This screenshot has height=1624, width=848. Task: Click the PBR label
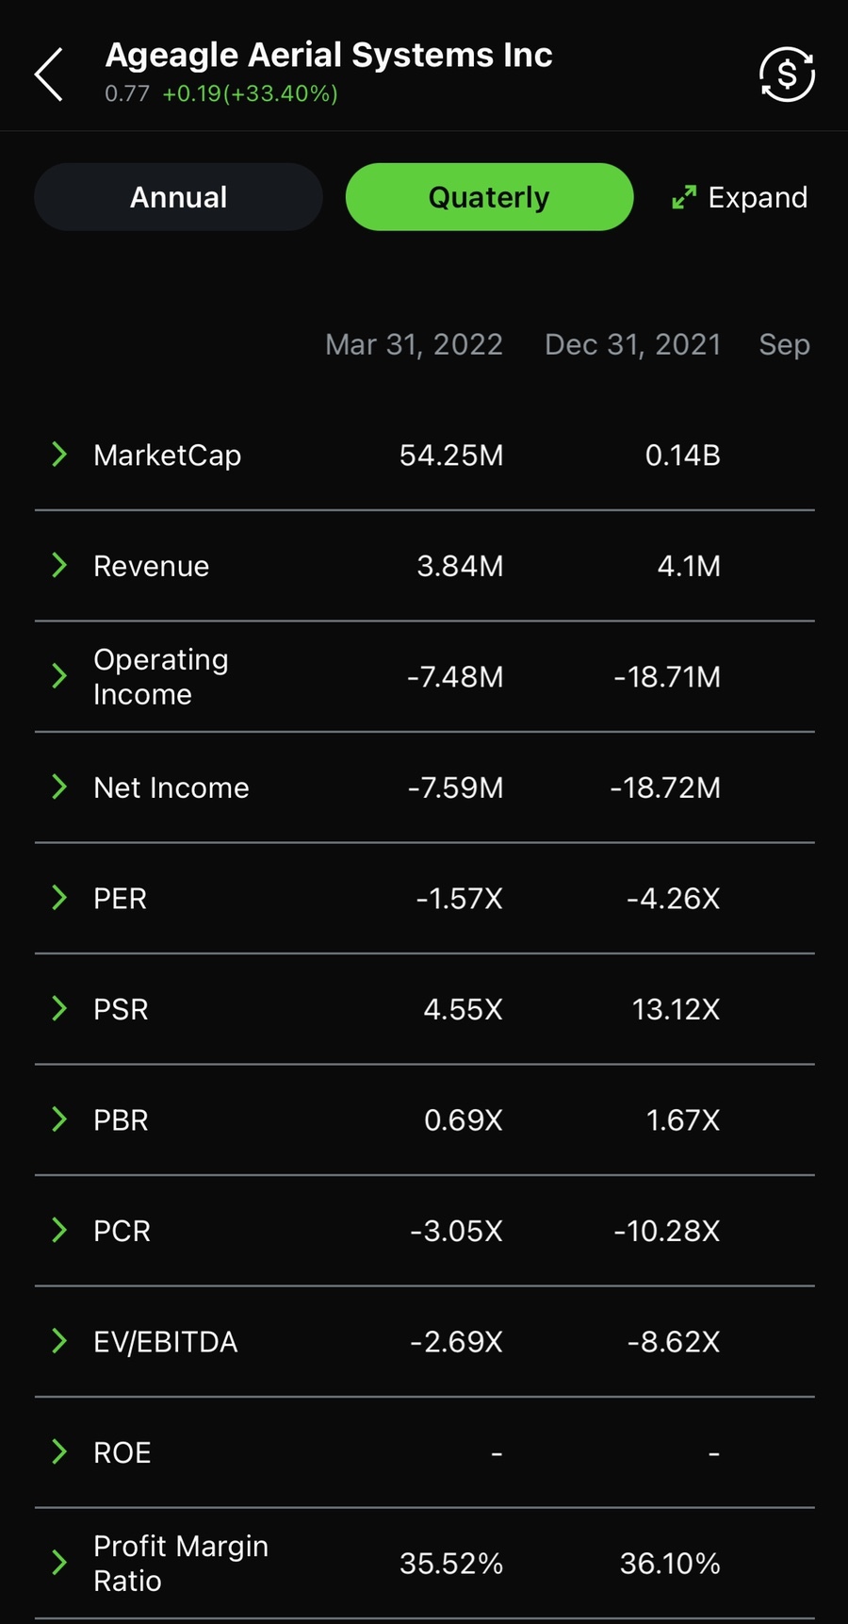[x=121, y=1120]
